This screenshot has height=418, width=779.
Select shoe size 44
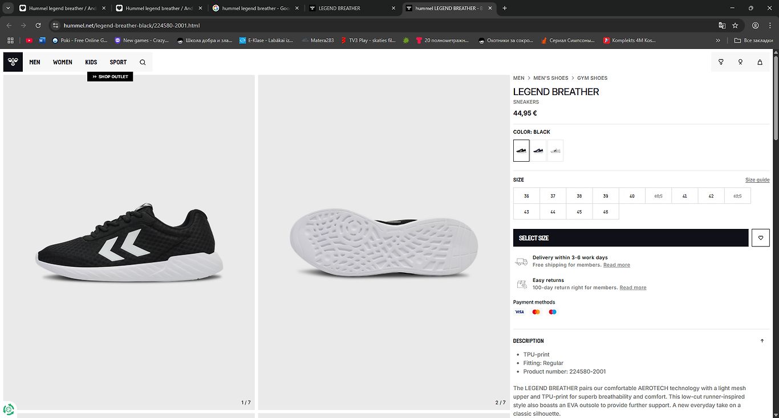coord(553,212)
